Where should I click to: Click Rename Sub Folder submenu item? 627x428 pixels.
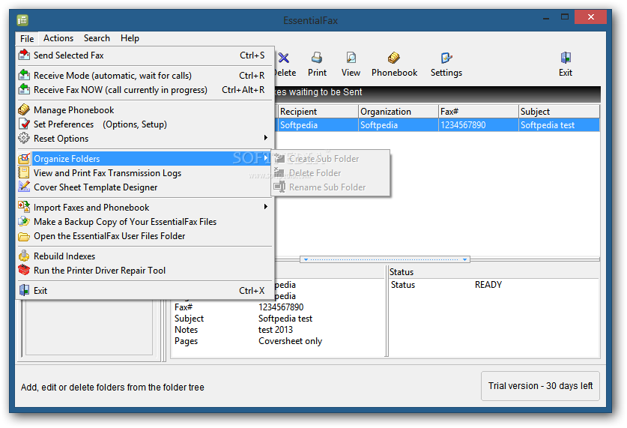[330, 187]
